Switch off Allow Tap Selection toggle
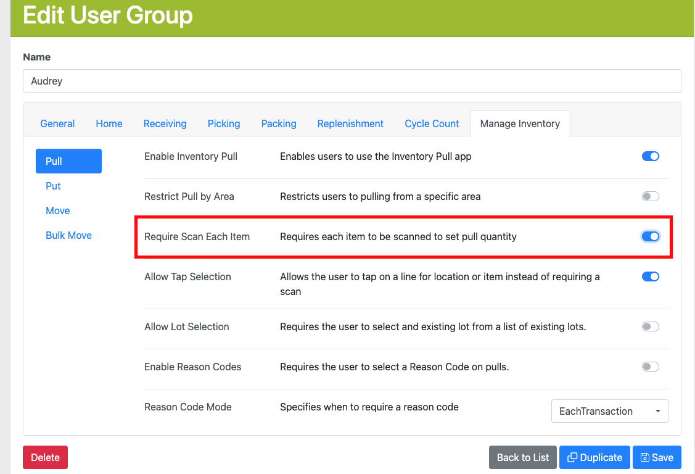The width and height of the screenshot is (695, 474). coord(651,276)
